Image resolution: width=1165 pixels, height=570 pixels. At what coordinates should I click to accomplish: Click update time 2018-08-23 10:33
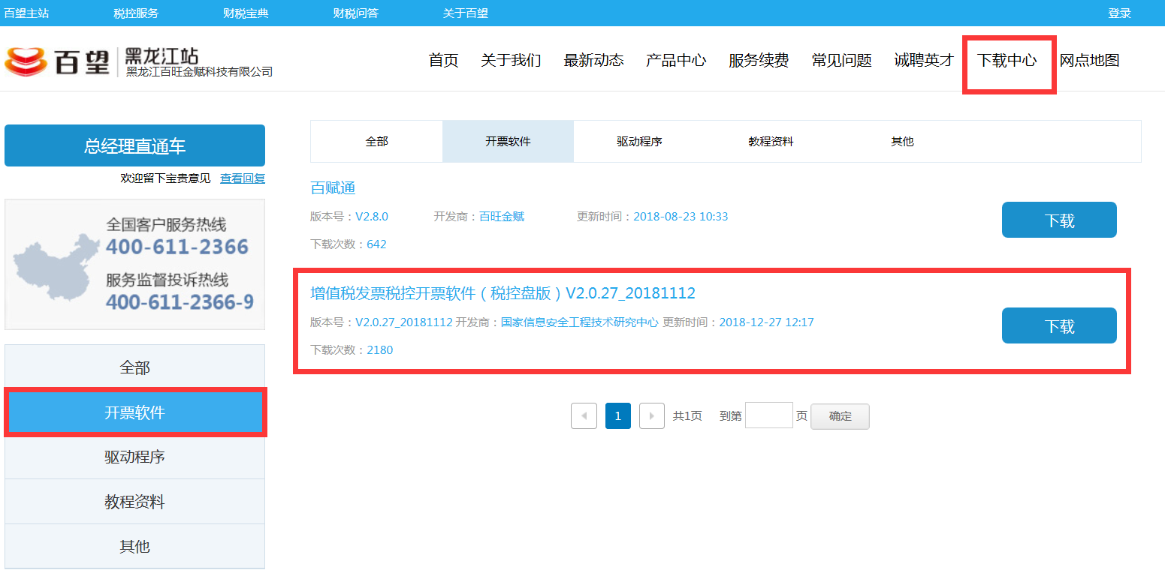tap(681, 216)
